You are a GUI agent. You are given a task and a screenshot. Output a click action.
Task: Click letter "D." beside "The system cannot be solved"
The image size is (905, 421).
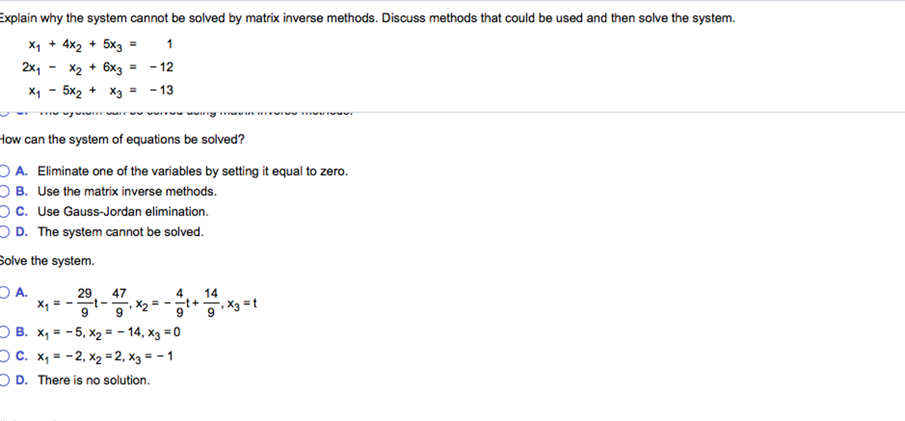click(22, 232)
